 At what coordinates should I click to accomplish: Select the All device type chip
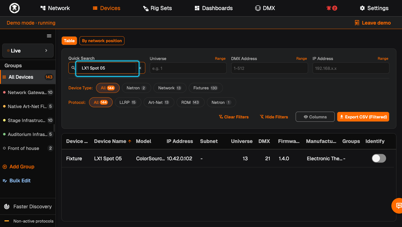point(108,88)
